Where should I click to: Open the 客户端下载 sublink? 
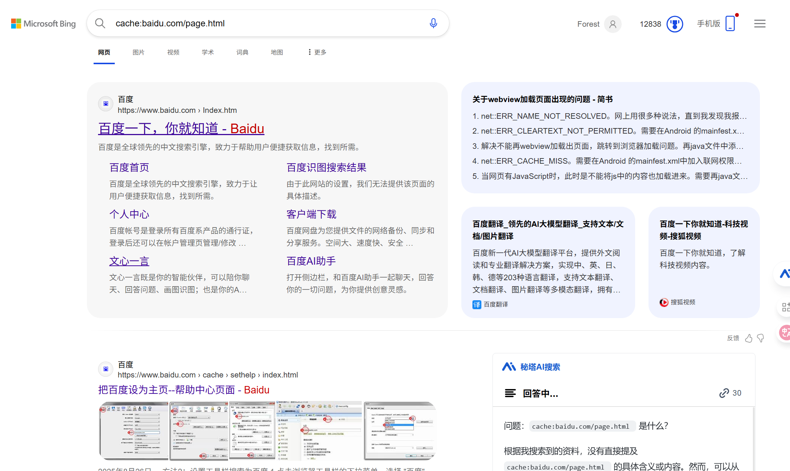311,215
